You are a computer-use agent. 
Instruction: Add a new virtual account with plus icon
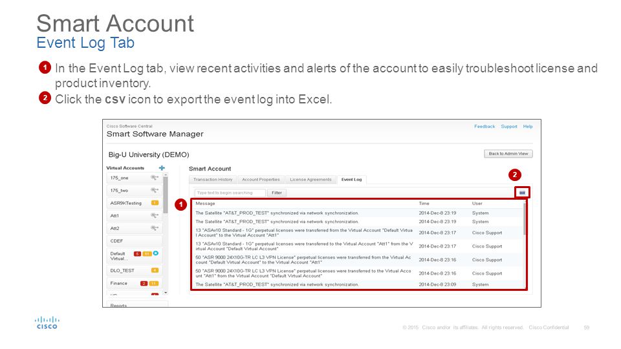pos(162,168)
